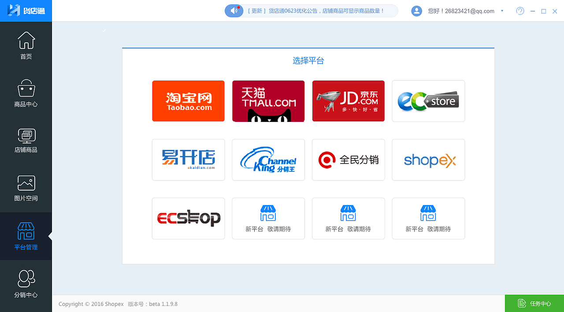Open 商品中心 shopping bag icon
Image resolution: width=564 pixels, height=312 pixels.
point(26,88)
